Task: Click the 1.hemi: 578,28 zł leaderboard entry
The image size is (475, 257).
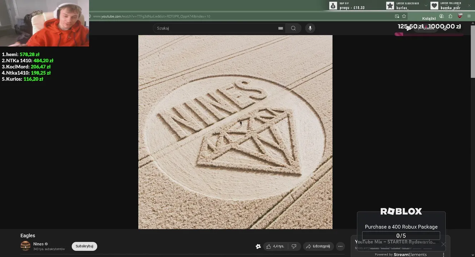Action: pyautogui.click(x=21, y=54)
